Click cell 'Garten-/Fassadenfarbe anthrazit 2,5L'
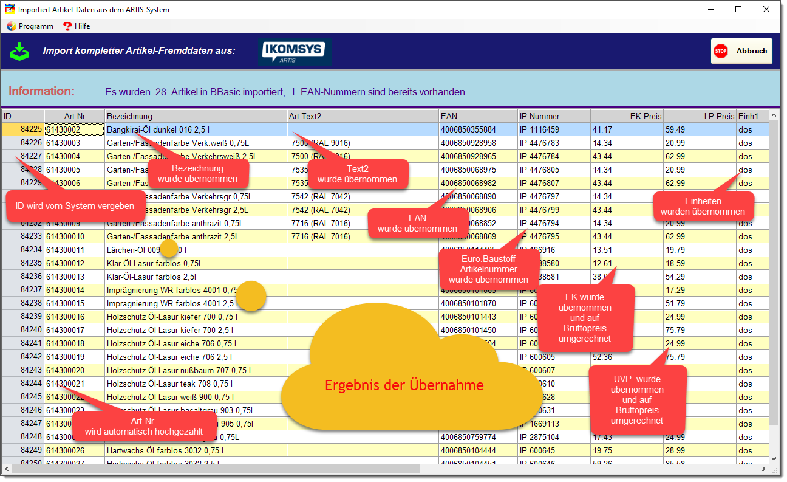 tap(196, 236)
